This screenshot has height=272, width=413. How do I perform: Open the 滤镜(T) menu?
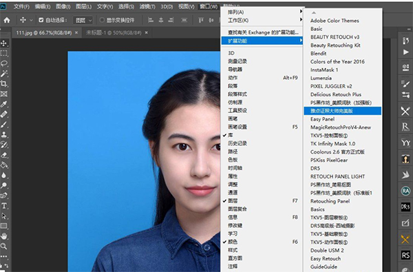point(147,6)
